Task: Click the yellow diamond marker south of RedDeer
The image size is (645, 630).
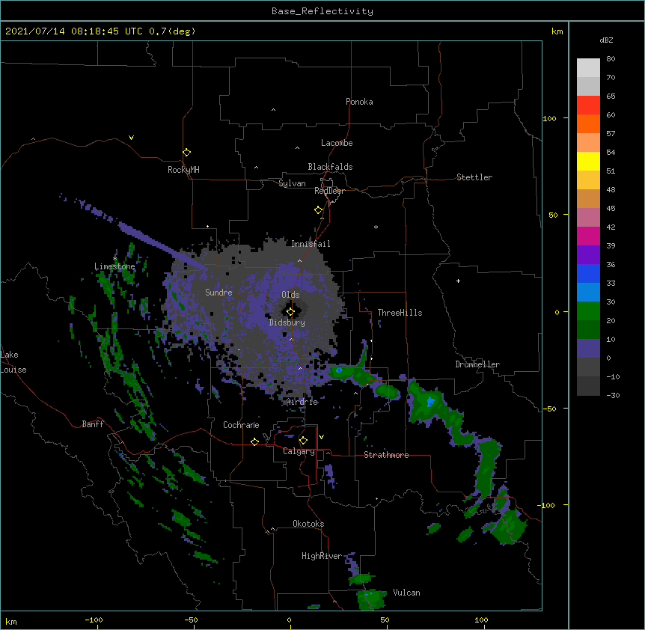Action: point(318,210)
